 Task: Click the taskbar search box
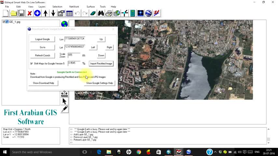pos(45,152)
